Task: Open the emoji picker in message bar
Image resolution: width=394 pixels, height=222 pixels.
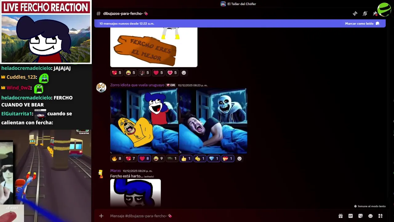Action: [370, 216]
